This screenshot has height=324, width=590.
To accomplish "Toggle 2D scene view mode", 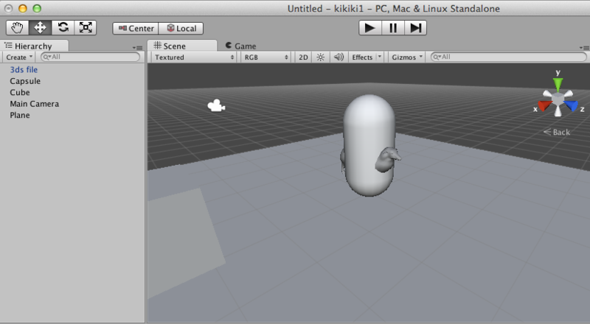I will [303, 57].
